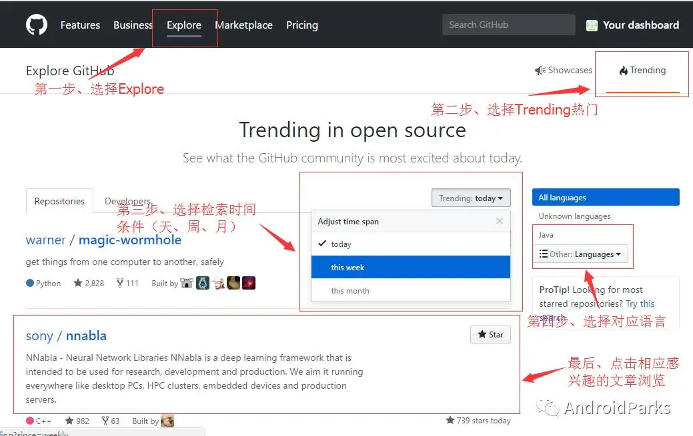Star the sony/nnabla repository
This screenshot has height=436, width=693.
click(x=491, y=335)
